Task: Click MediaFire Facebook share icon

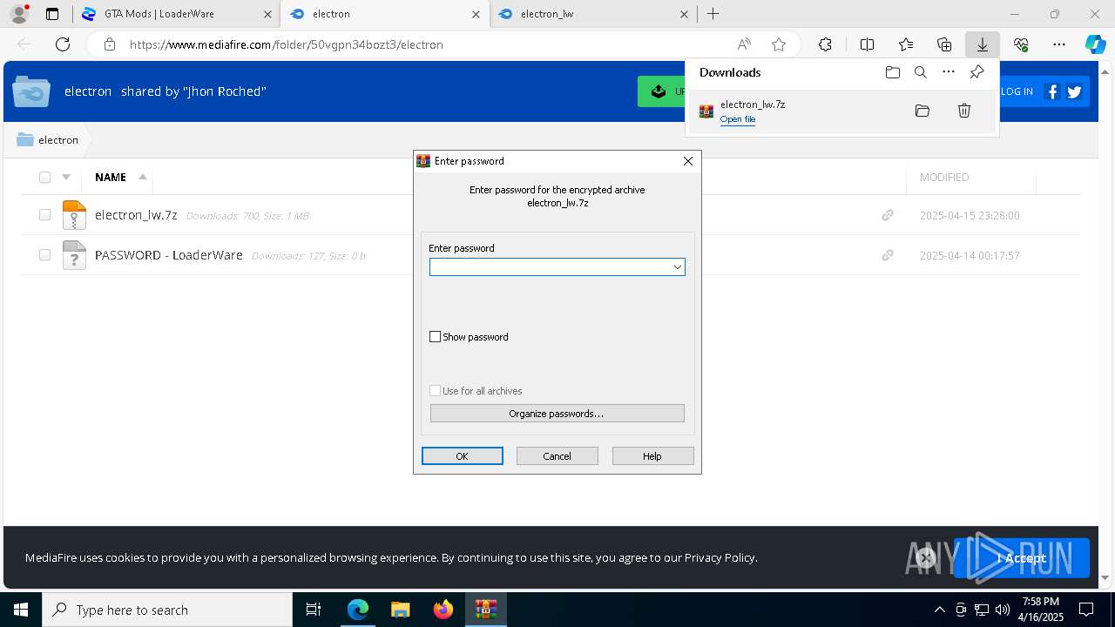Action: 1052,91
